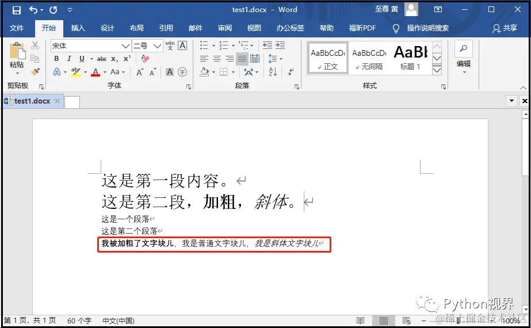
Task: Open the Customize Quick Access Toolbar arrow
Action: [x=70, y=10]
